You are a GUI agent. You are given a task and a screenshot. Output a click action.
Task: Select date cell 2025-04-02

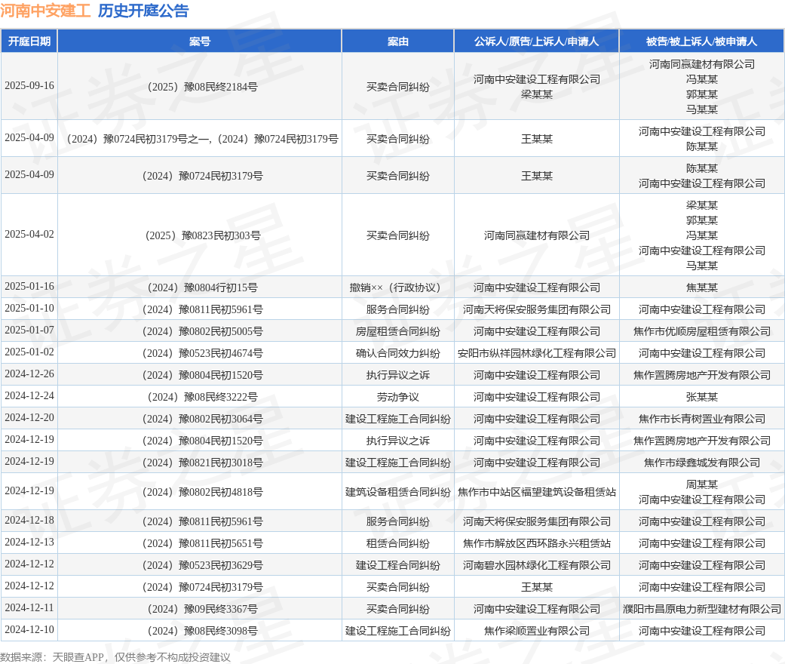click(29, 234)
